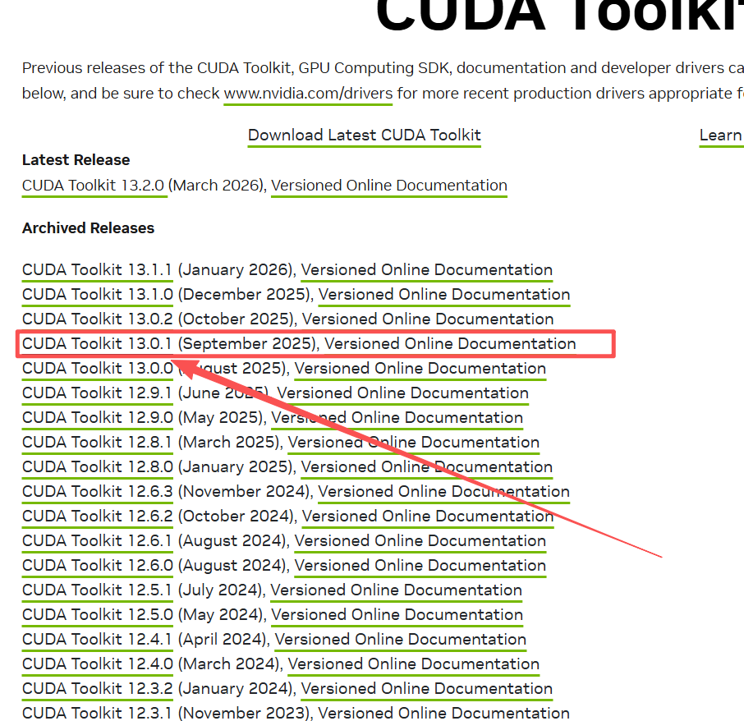This screenshot has width=744, height=721.
Task: Click the '(October 2024)' date text
Action: coord(237,517)
